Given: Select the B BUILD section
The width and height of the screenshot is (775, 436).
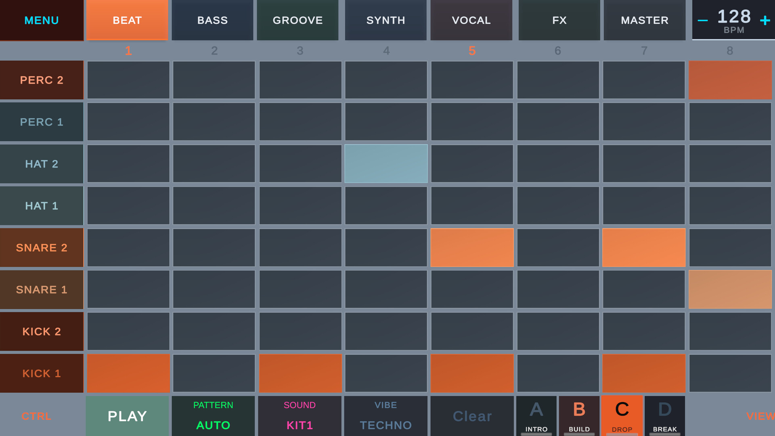Looking at the screenshot, I should click(x=579, y=416).
